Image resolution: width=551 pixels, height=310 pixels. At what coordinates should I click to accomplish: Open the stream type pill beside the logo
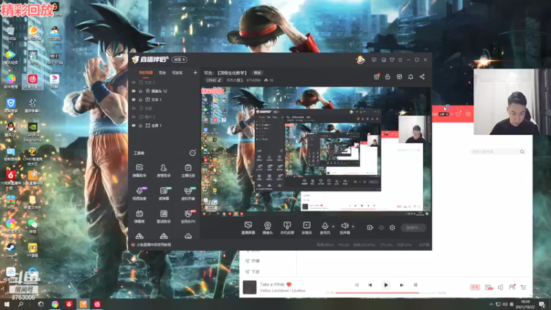(x=179, y=59)
